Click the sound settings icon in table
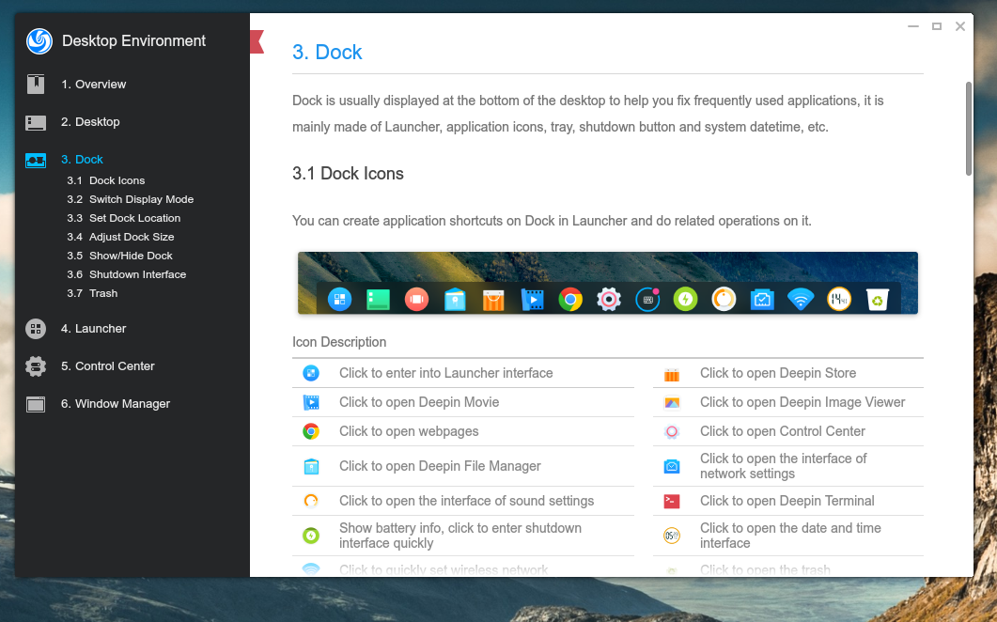997x622 pixels. click(x=311, y=501)
